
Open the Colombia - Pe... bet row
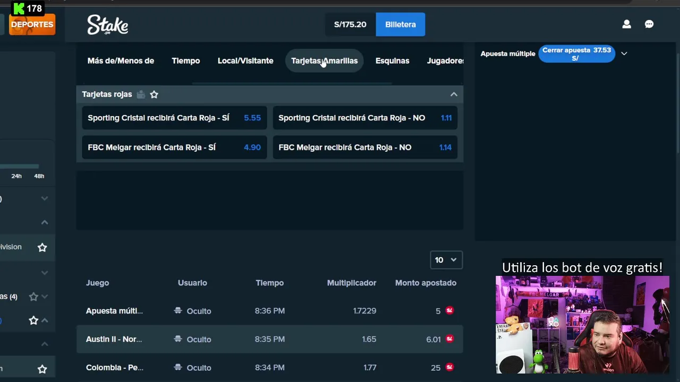pyautogui.click(x=270, y=367)
